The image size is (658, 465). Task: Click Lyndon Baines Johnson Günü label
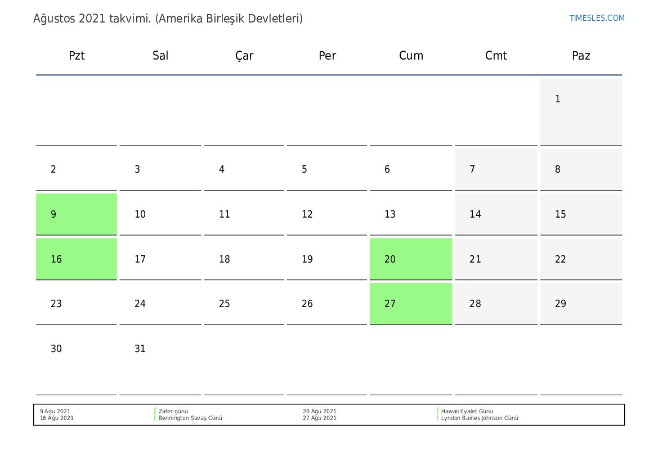click(x=480, y=418)
